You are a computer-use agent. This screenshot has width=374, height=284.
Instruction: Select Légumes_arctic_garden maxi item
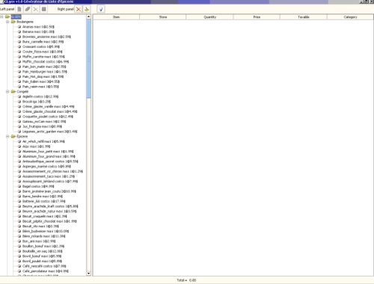coord(50,132)
